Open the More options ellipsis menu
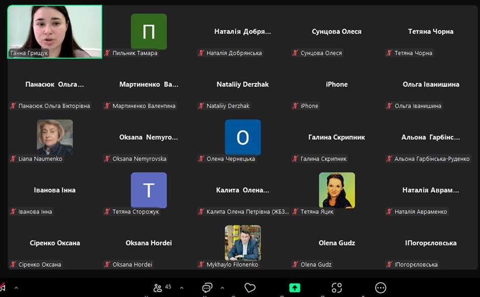This screenshot has width=480, height=297. [x=381, y=288]
